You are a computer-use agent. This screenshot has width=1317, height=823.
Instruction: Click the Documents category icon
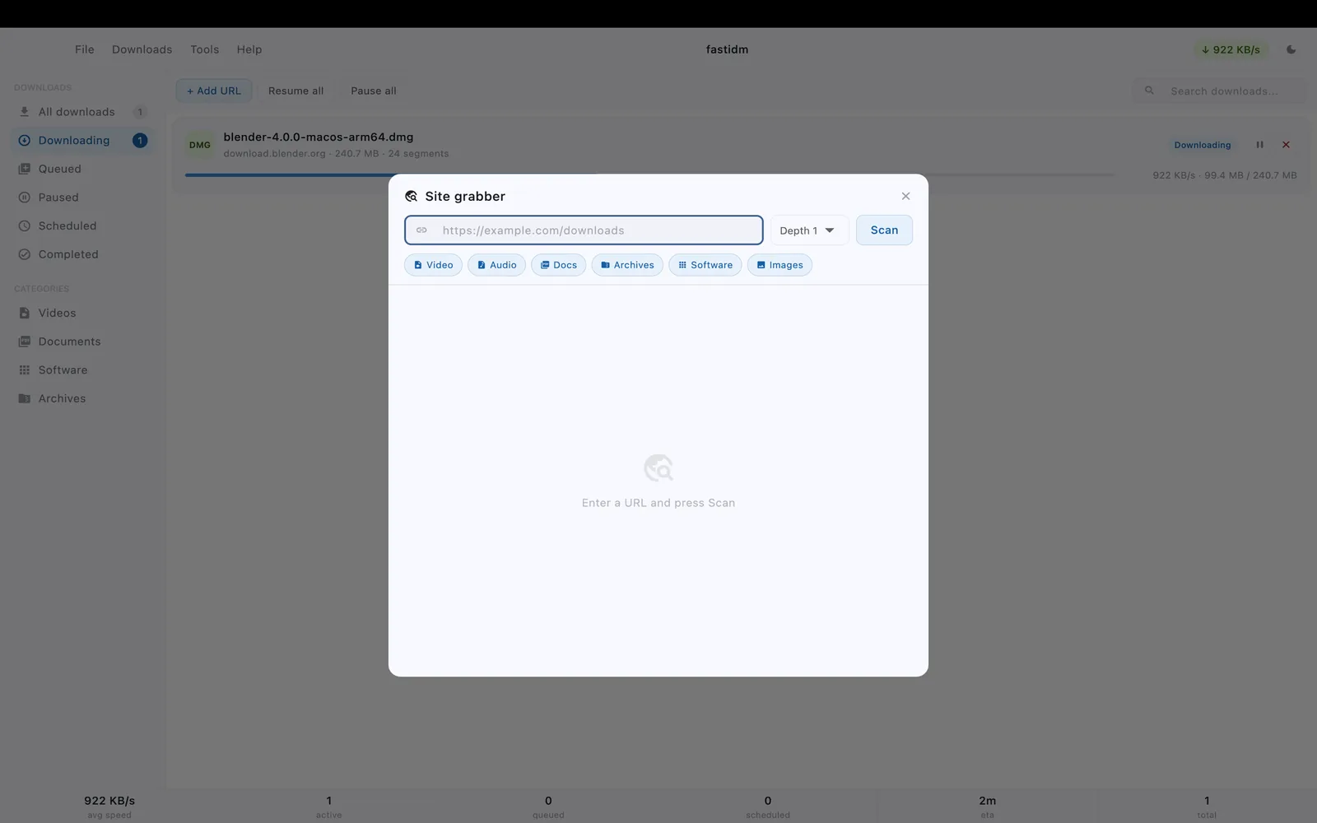coord(25,342)
